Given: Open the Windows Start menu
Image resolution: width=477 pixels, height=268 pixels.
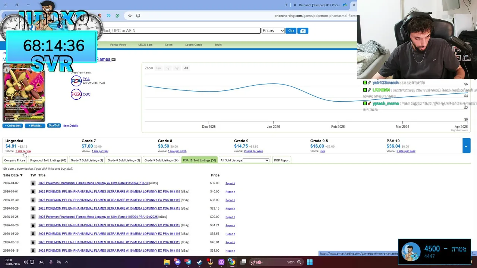Looking at the screenshot, I should tap(309, 262).
